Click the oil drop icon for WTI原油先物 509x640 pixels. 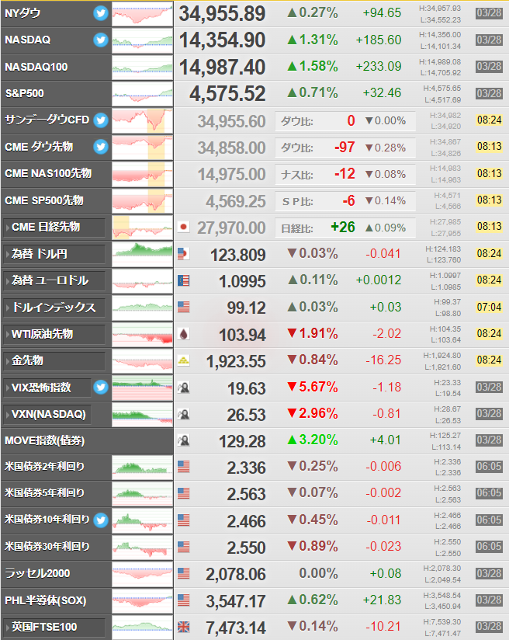click(x=184, y=334)
